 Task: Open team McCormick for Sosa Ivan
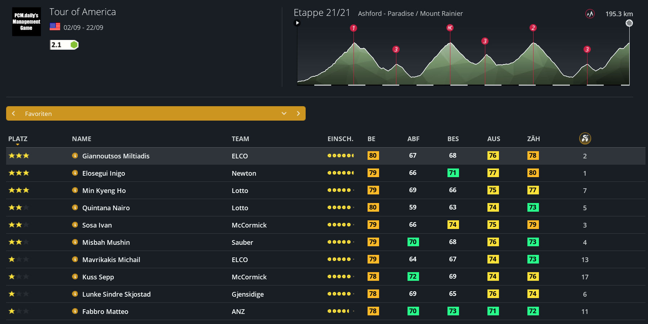click(249, 225)
